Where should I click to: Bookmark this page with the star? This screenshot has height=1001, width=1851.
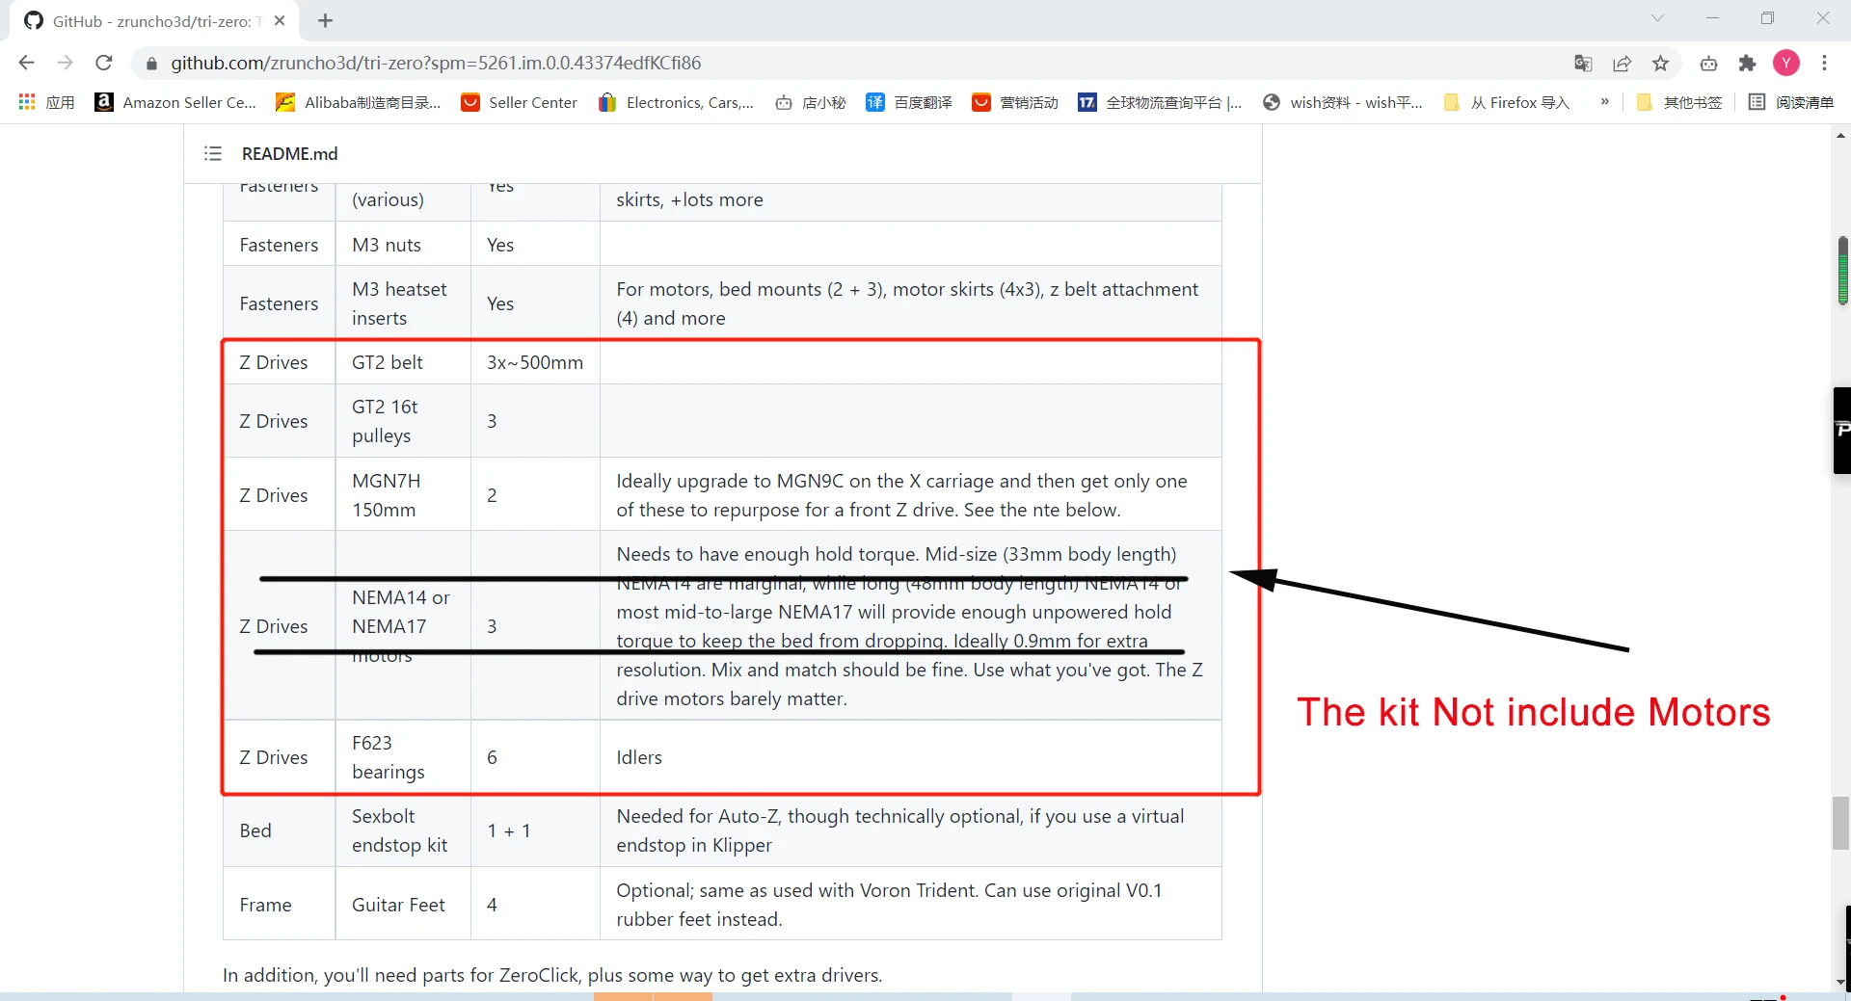(x=1660, y=64)
